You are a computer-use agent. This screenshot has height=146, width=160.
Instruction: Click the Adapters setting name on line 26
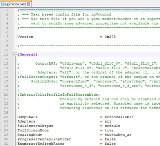pos(26,121)
